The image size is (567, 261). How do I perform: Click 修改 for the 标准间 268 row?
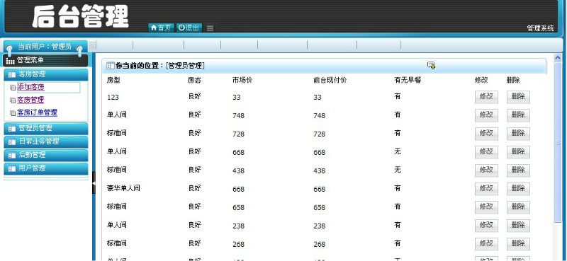coord(486,244)
